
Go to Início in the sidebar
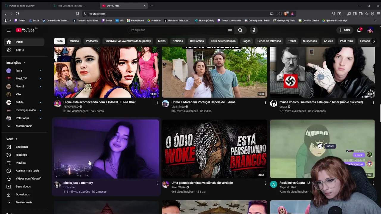click(24, 42)
